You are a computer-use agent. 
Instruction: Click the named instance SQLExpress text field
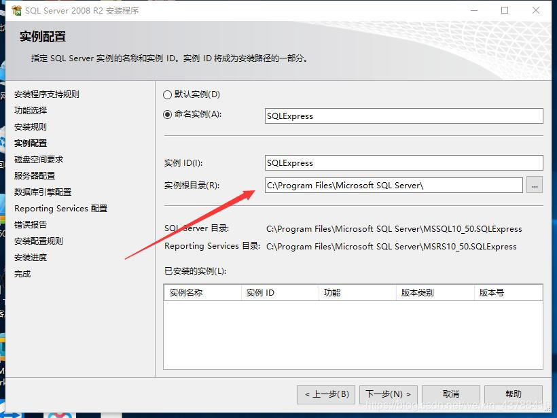(404, 116)
